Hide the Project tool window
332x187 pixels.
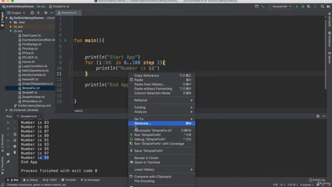[52, 12]
